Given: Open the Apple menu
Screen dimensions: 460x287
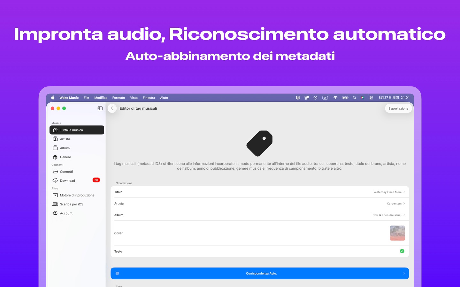Looking at the screenshot, I should pos(53,98).
